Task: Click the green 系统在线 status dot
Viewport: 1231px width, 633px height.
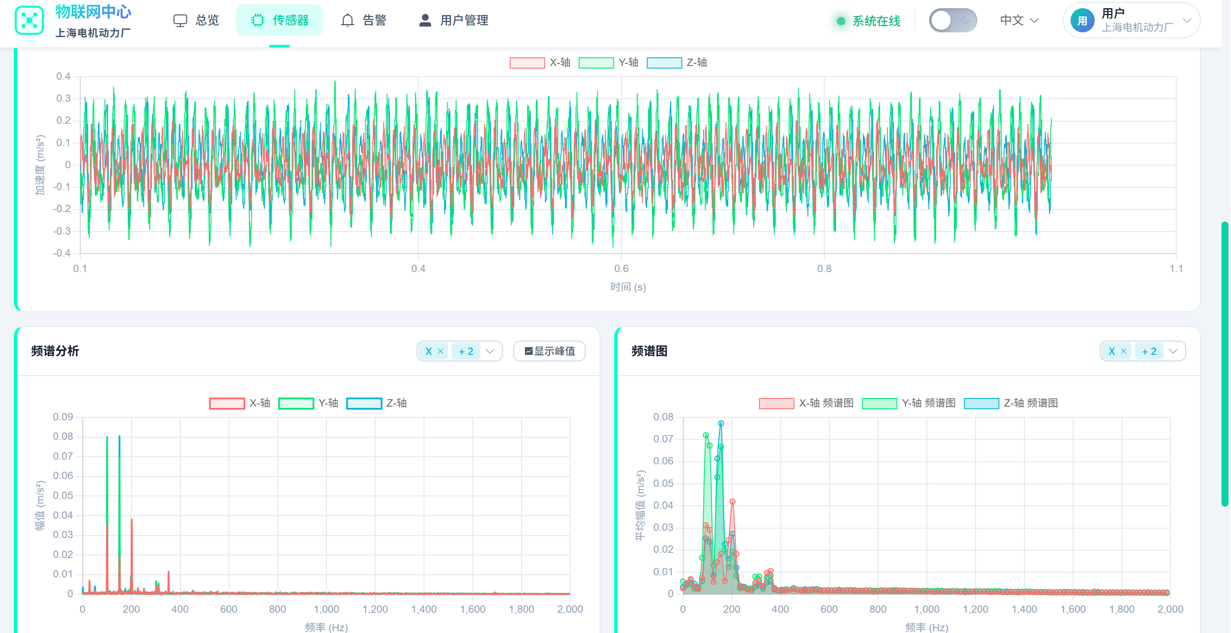Action: point(841,21)
